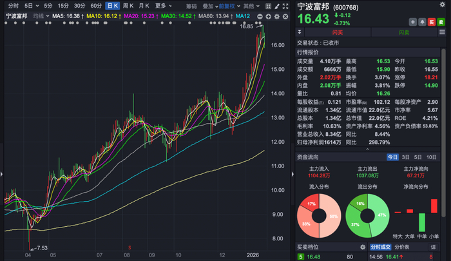Viewport: 451px width, 261px height.
Task: Open settings gear in 买卖档位 panel
Action: (x=361, y=247)
